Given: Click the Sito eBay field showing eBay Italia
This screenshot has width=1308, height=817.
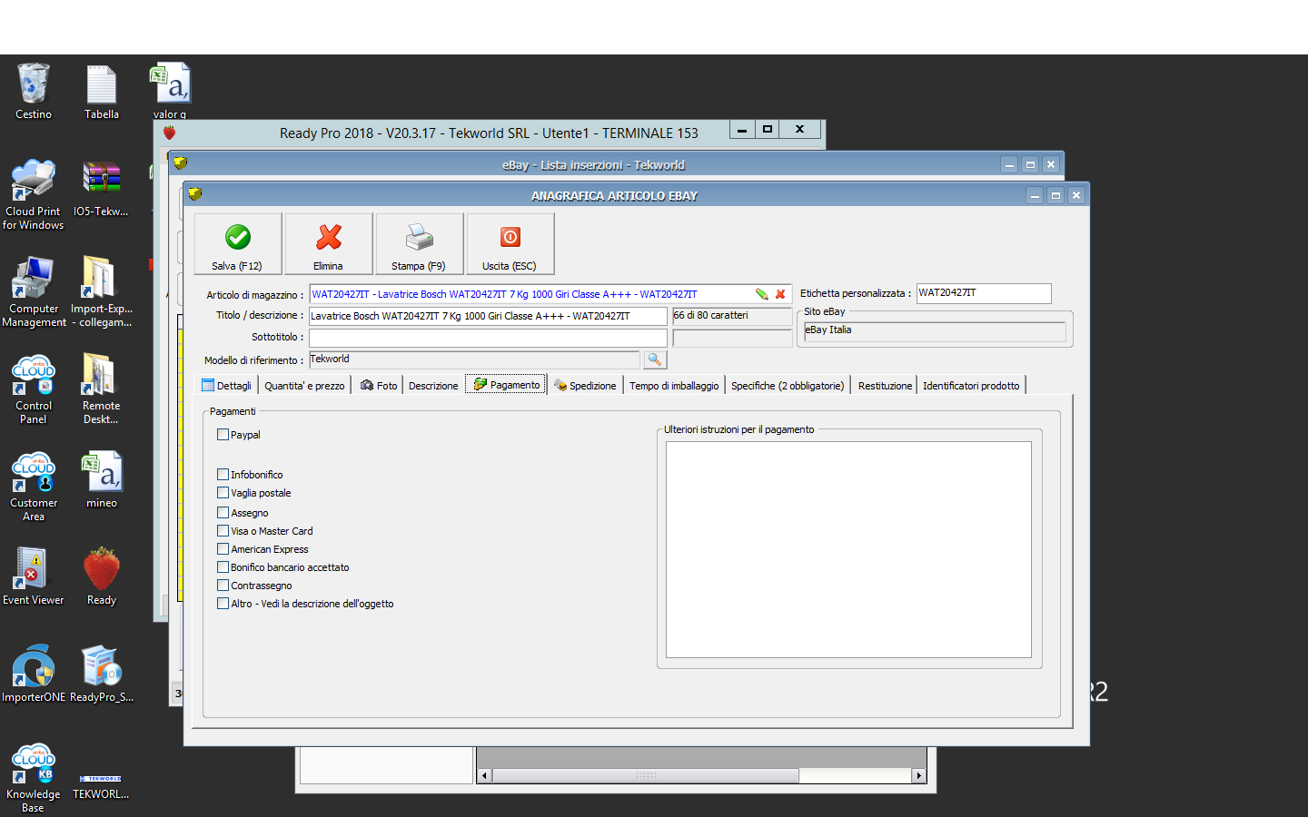Looking at the screenshot, I should (935, 331).
